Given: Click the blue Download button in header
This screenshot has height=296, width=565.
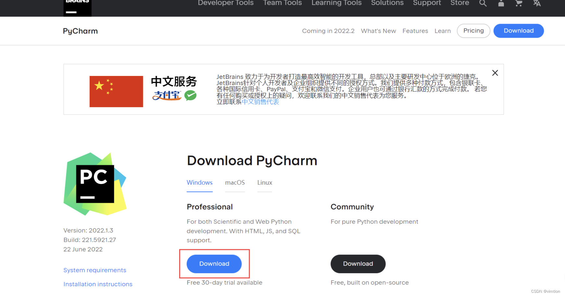Looking at the screenshot, I should [x=519, y=31].
